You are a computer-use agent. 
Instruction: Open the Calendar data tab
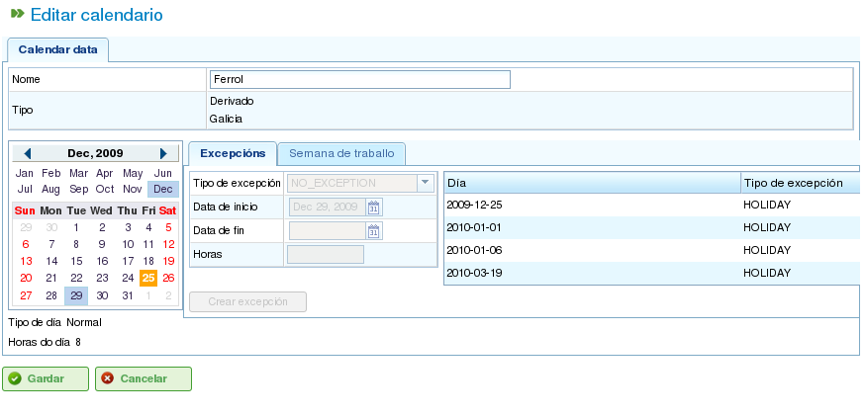point(57,49)
